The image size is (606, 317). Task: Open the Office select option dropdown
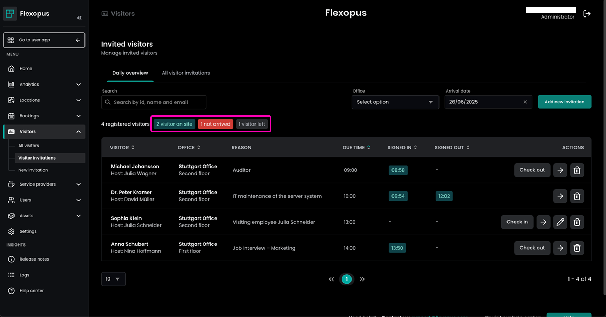[x=395, y=102]
